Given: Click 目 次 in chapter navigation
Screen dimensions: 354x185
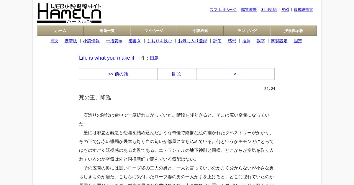Looking at the screenshot, I should pyautogui.click(x=177, y=74).
